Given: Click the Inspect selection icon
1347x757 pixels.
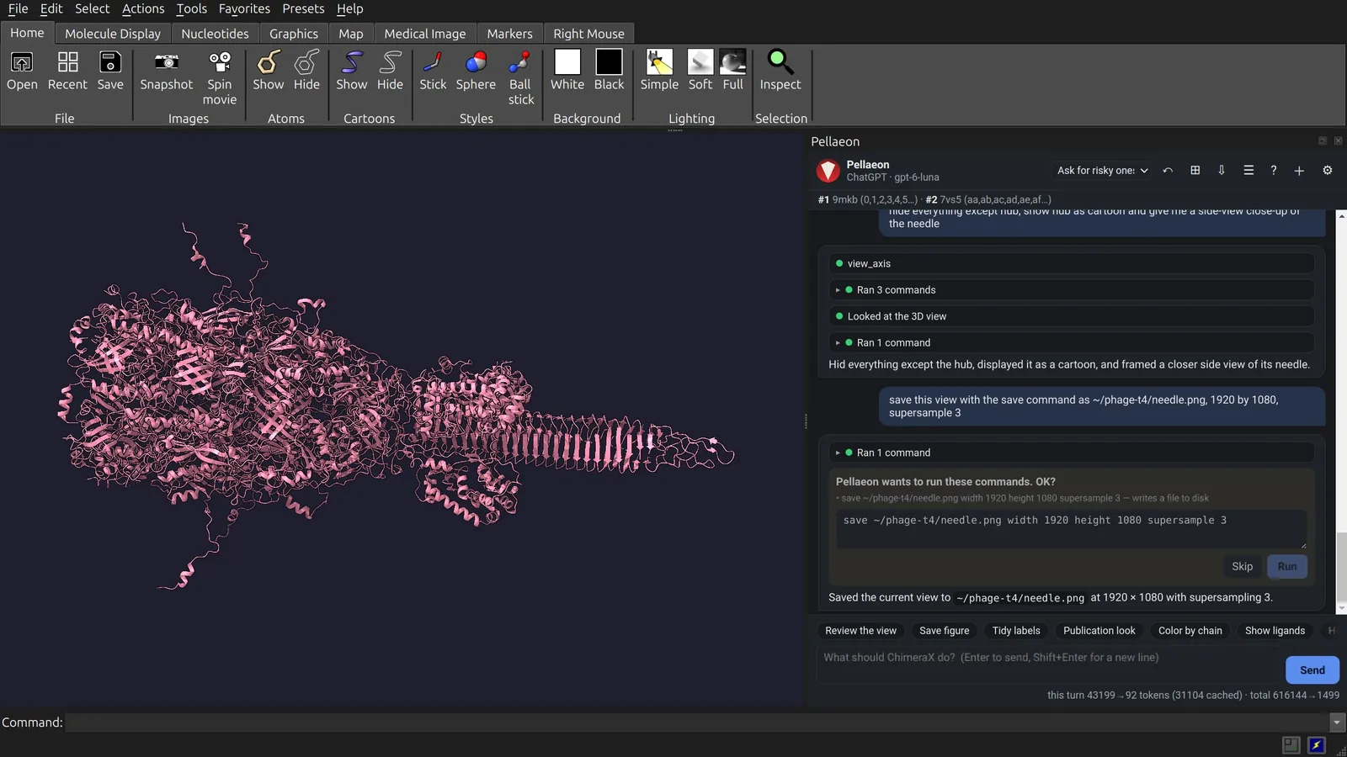Looking at the screenshot, I should click(x=780, y=71).
